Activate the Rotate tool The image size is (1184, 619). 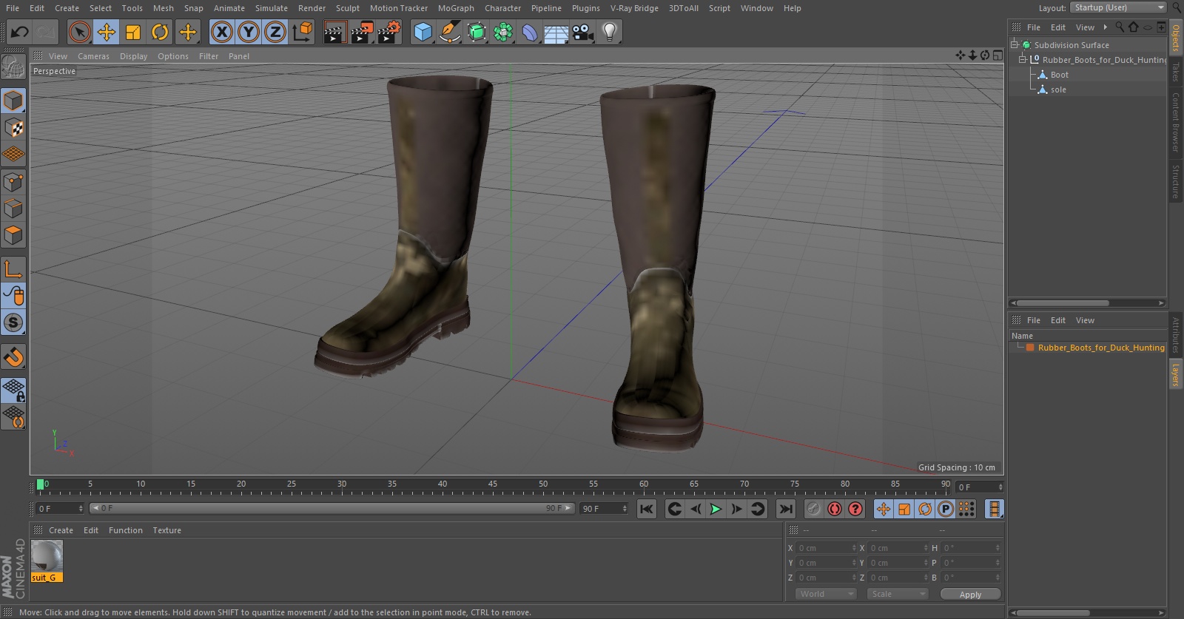coord(160,32)
